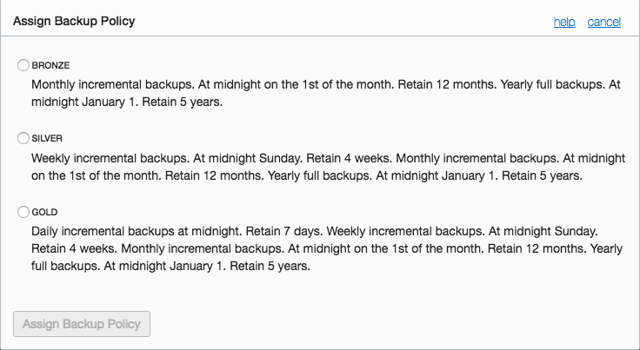The height and width of the screenshot is (350, 640).
Task: Click the BRONZE policy label text
Action: [50, 65]
